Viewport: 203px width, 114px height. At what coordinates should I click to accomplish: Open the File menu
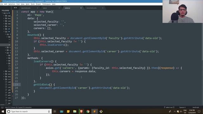coord(2,4)
